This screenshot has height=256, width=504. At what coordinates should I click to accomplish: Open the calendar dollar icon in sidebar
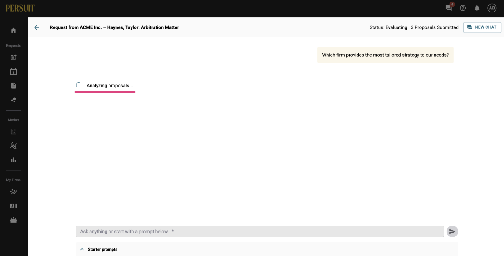13,72
